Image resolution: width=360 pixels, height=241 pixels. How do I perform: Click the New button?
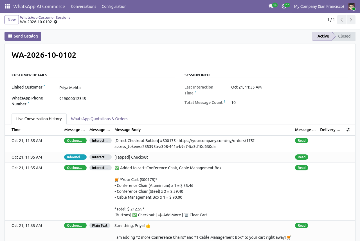(x=12, y=20)
